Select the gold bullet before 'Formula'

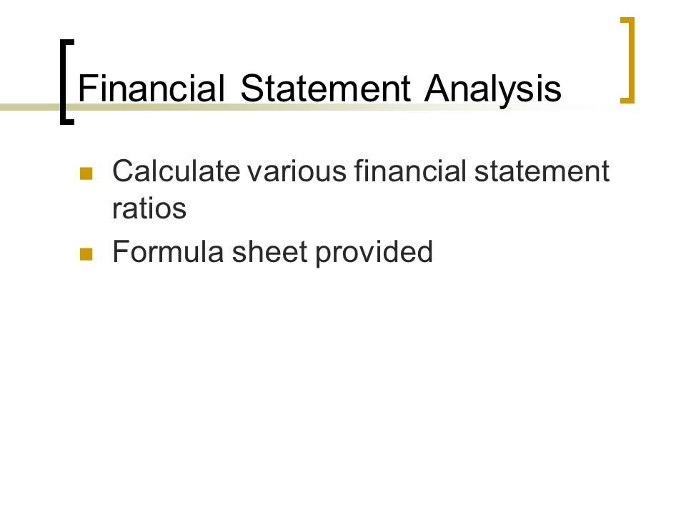click(x=86, y=254)
